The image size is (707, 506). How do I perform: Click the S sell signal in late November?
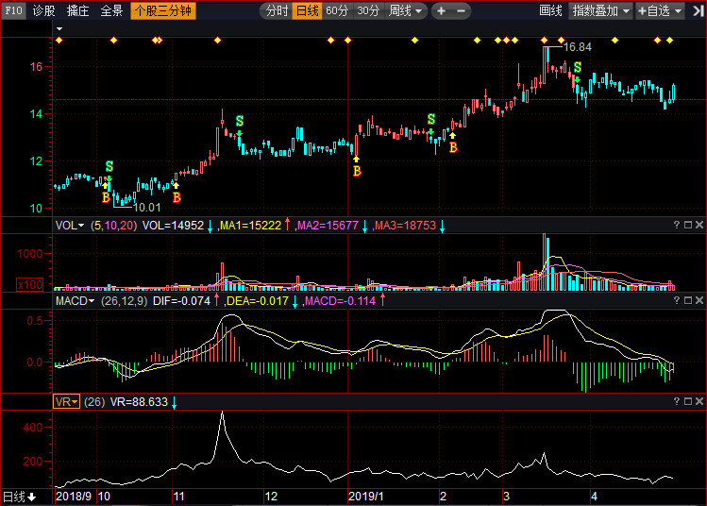[240, 121]
